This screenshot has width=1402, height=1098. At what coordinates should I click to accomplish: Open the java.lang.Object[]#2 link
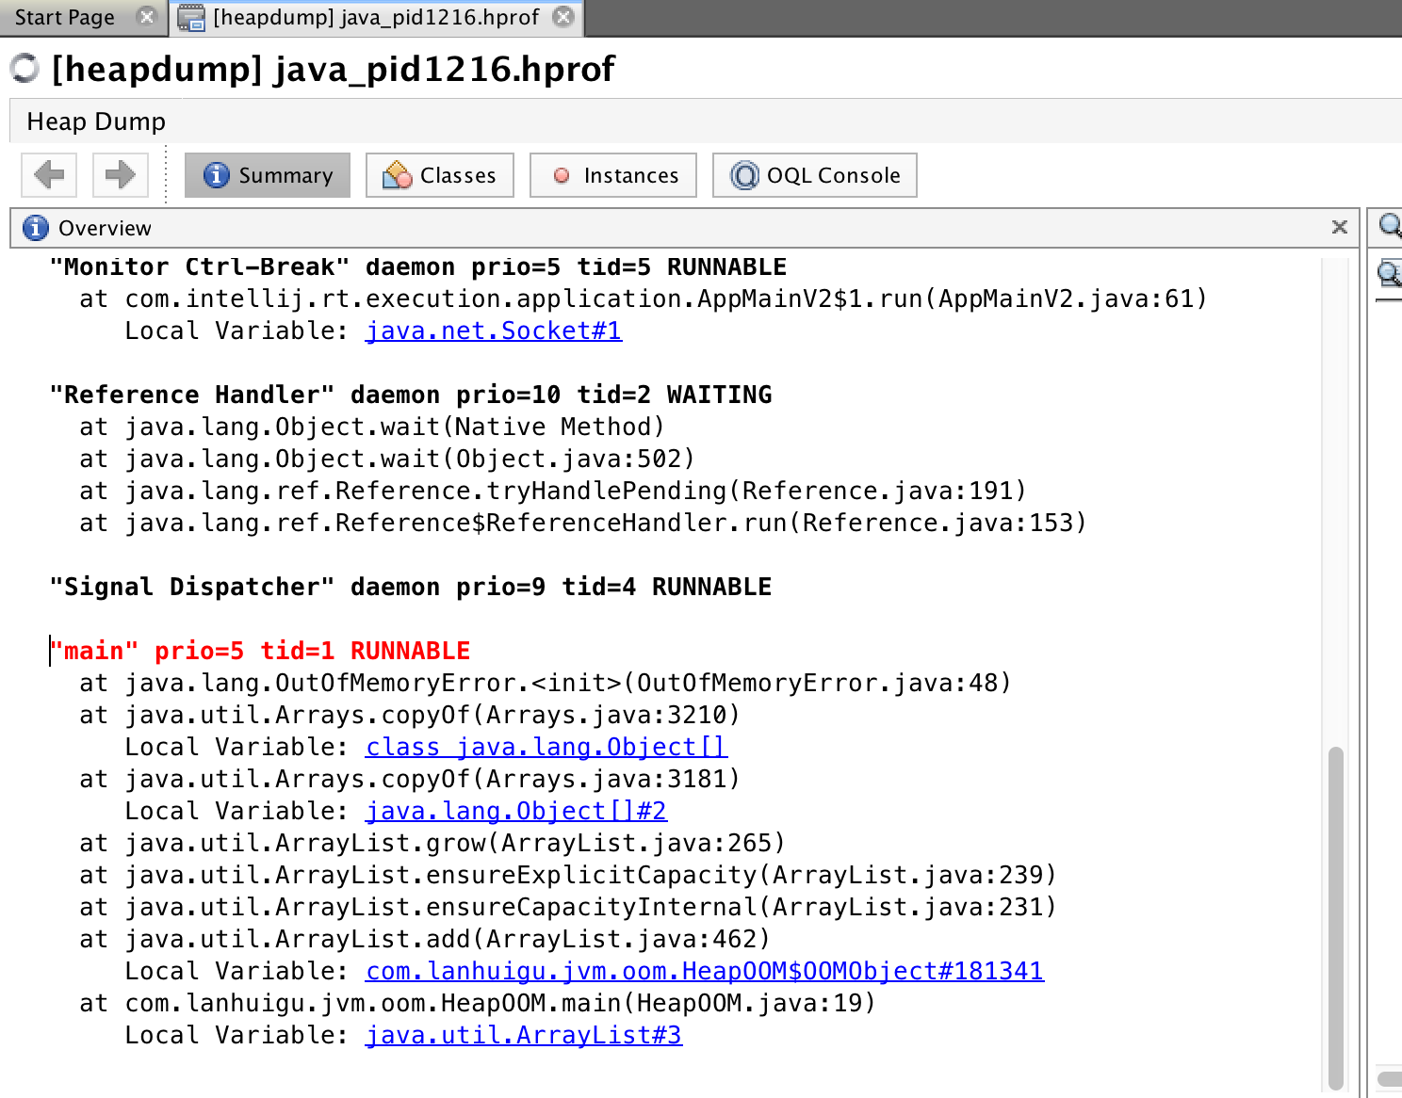[x=516, y=811]
